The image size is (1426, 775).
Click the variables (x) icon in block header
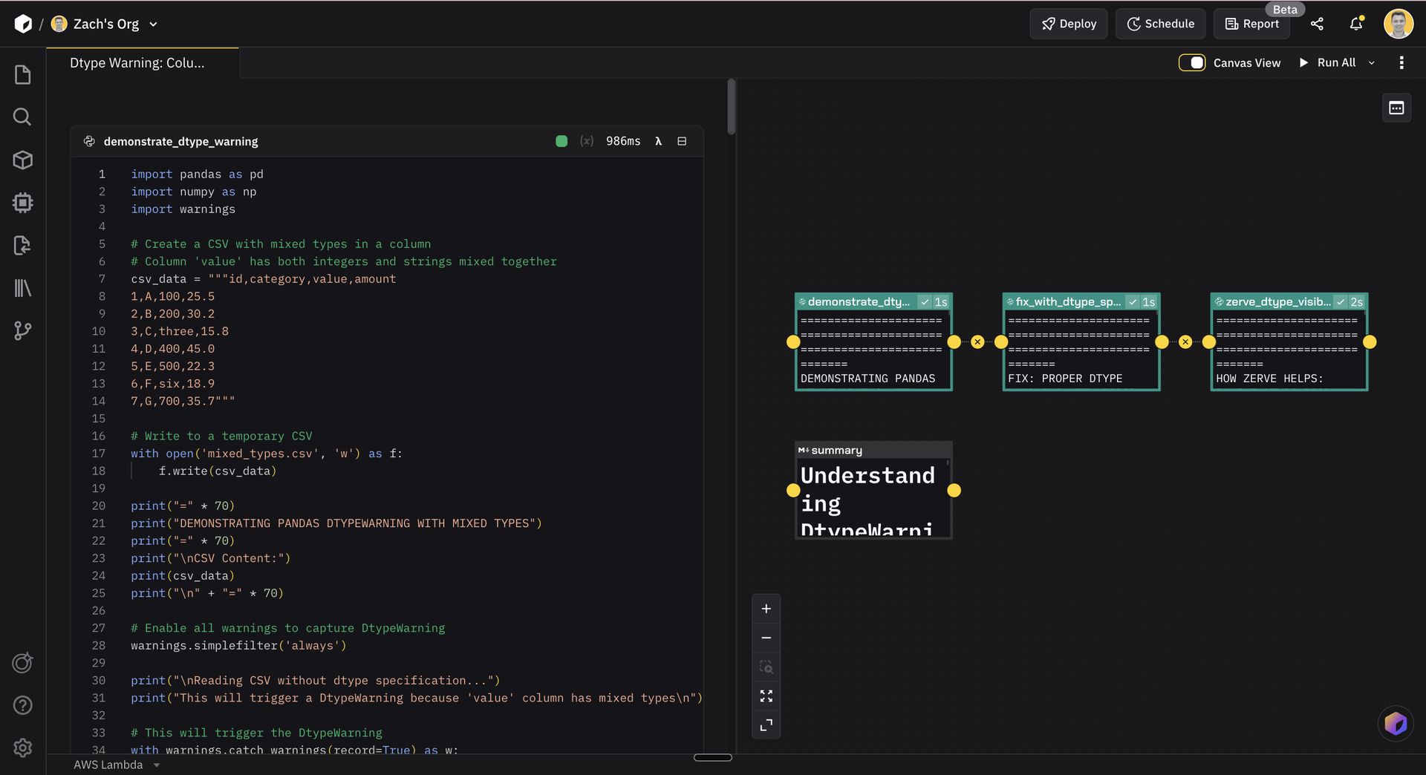pyautogui.click(x=587, y=141)
